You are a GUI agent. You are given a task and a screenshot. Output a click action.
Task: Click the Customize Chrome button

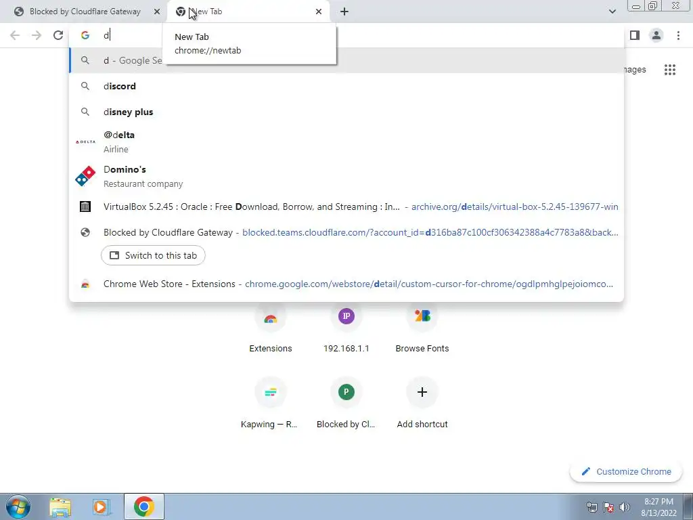click(626, 472)
